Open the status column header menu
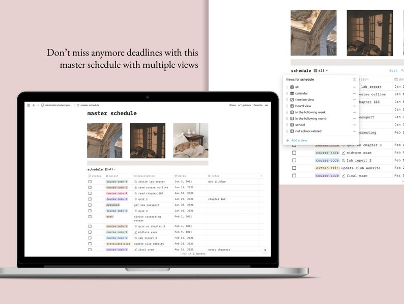Screen dimensions: 404x304 point(95,176)
